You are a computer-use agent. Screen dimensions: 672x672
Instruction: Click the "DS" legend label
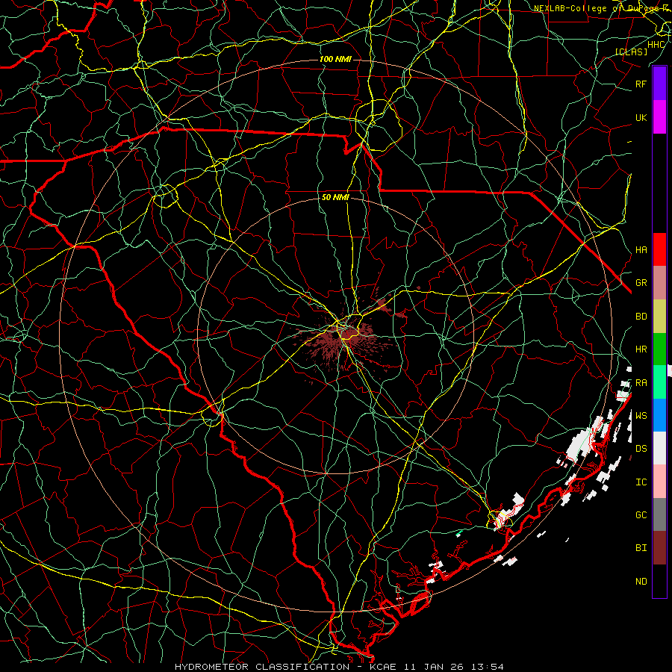tap(641, 449)
